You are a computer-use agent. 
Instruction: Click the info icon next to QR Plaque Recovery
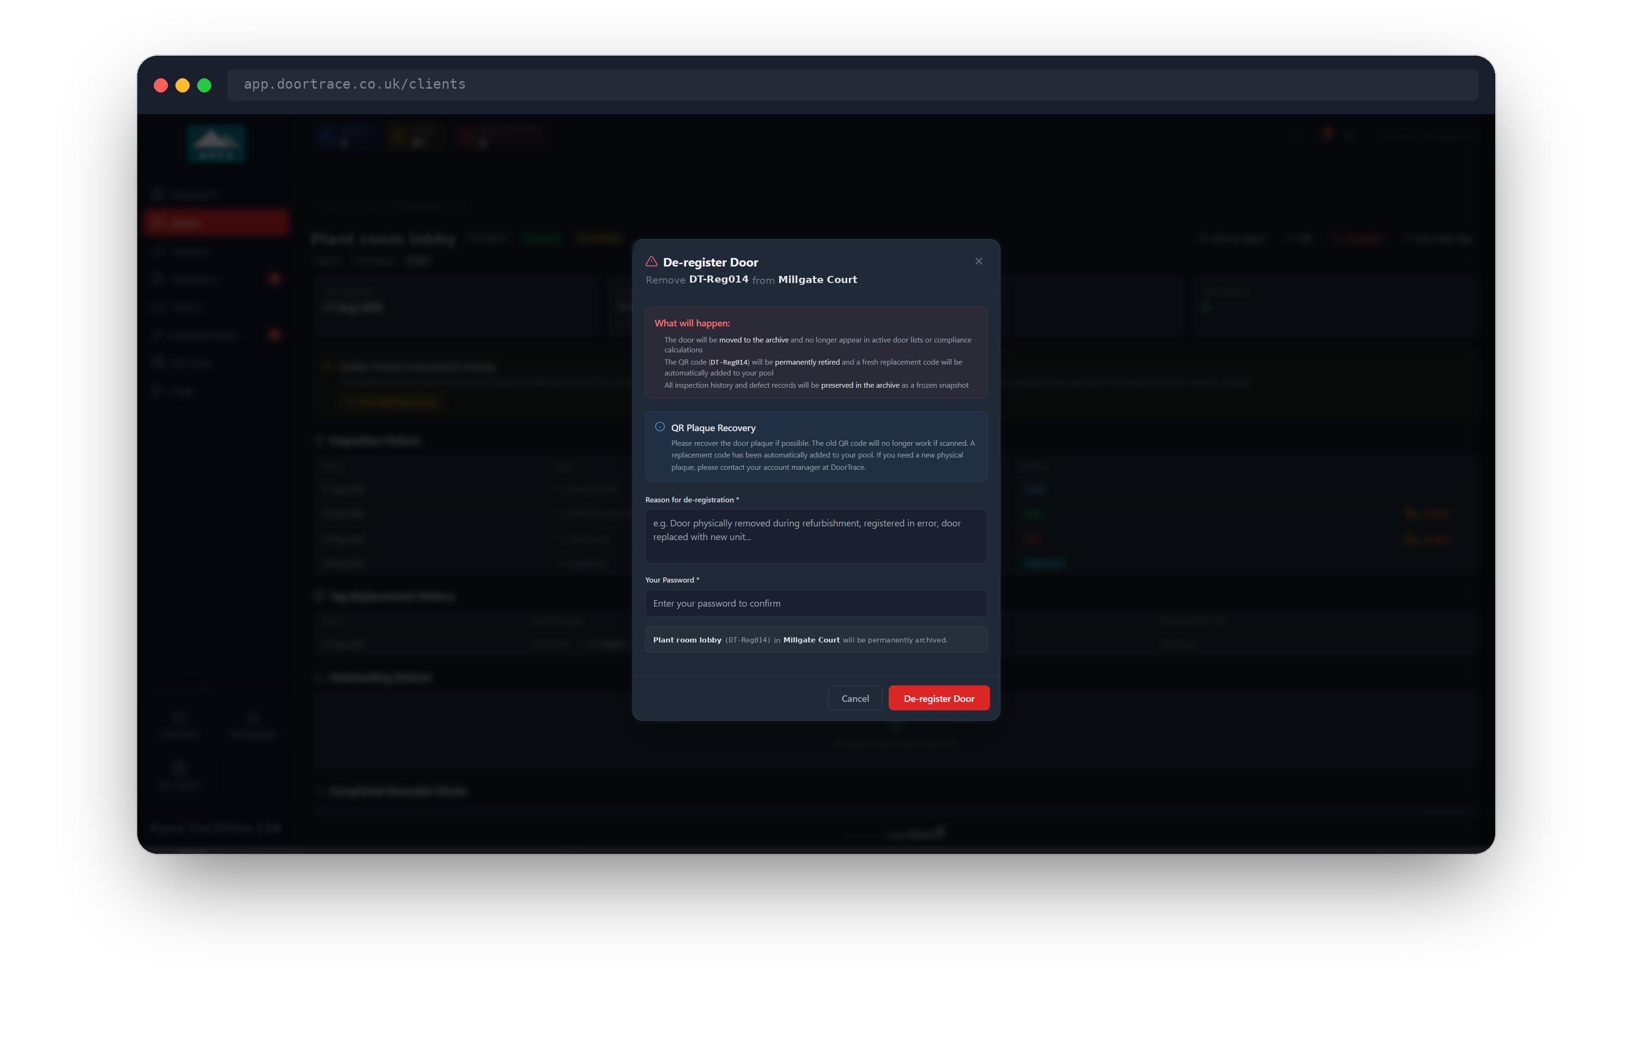point(660,427)
